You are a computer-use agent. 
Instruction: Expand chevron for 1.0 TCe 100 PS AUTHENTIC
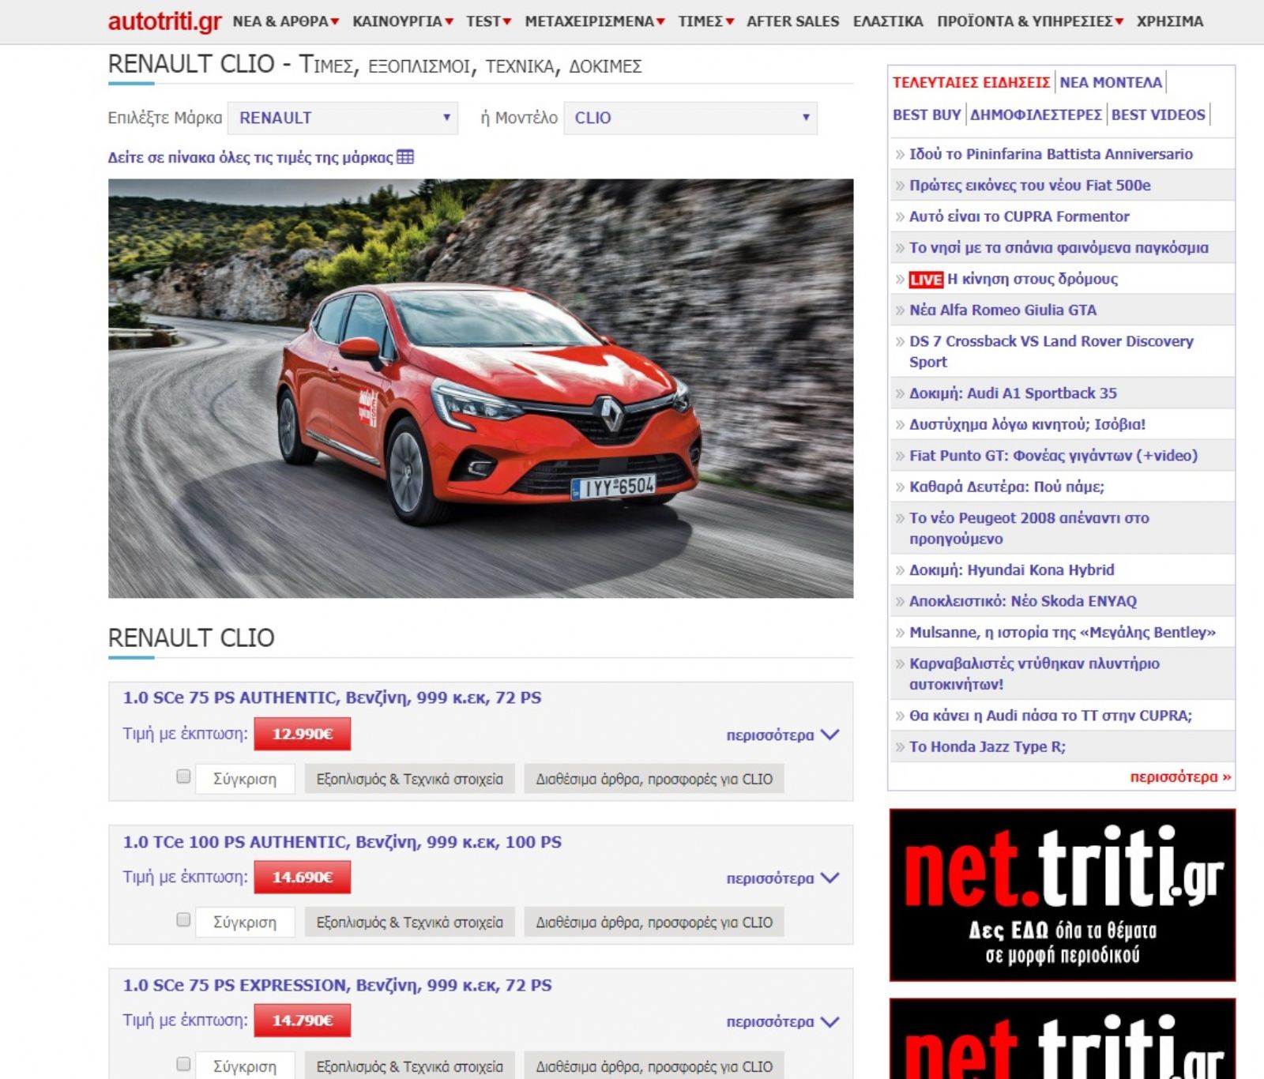pos(829,878)
